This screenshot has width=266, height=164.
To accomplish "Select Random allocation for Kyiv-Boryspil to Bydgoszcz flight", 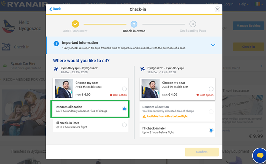I will click(124, 109).
